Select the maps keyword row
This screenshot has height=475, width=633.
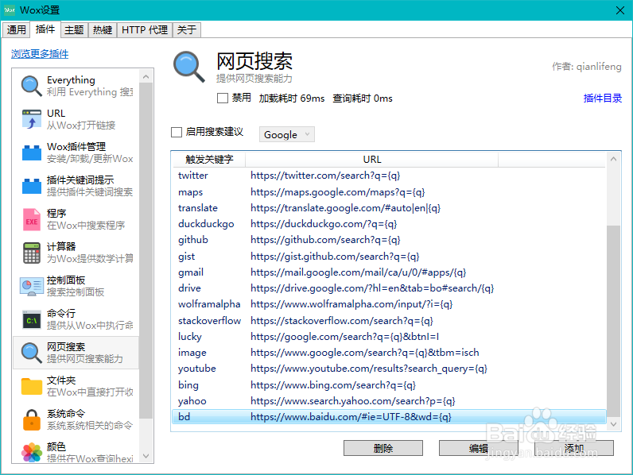tap(389, 192)
